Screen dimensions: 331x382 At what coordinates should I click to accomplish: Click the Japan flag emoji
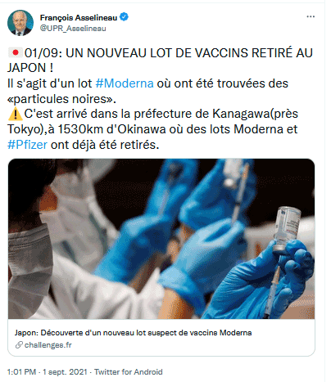16,52
